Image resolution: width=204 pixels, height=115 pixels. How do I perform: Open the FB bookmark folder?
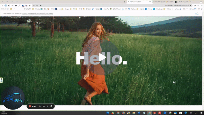75,9
